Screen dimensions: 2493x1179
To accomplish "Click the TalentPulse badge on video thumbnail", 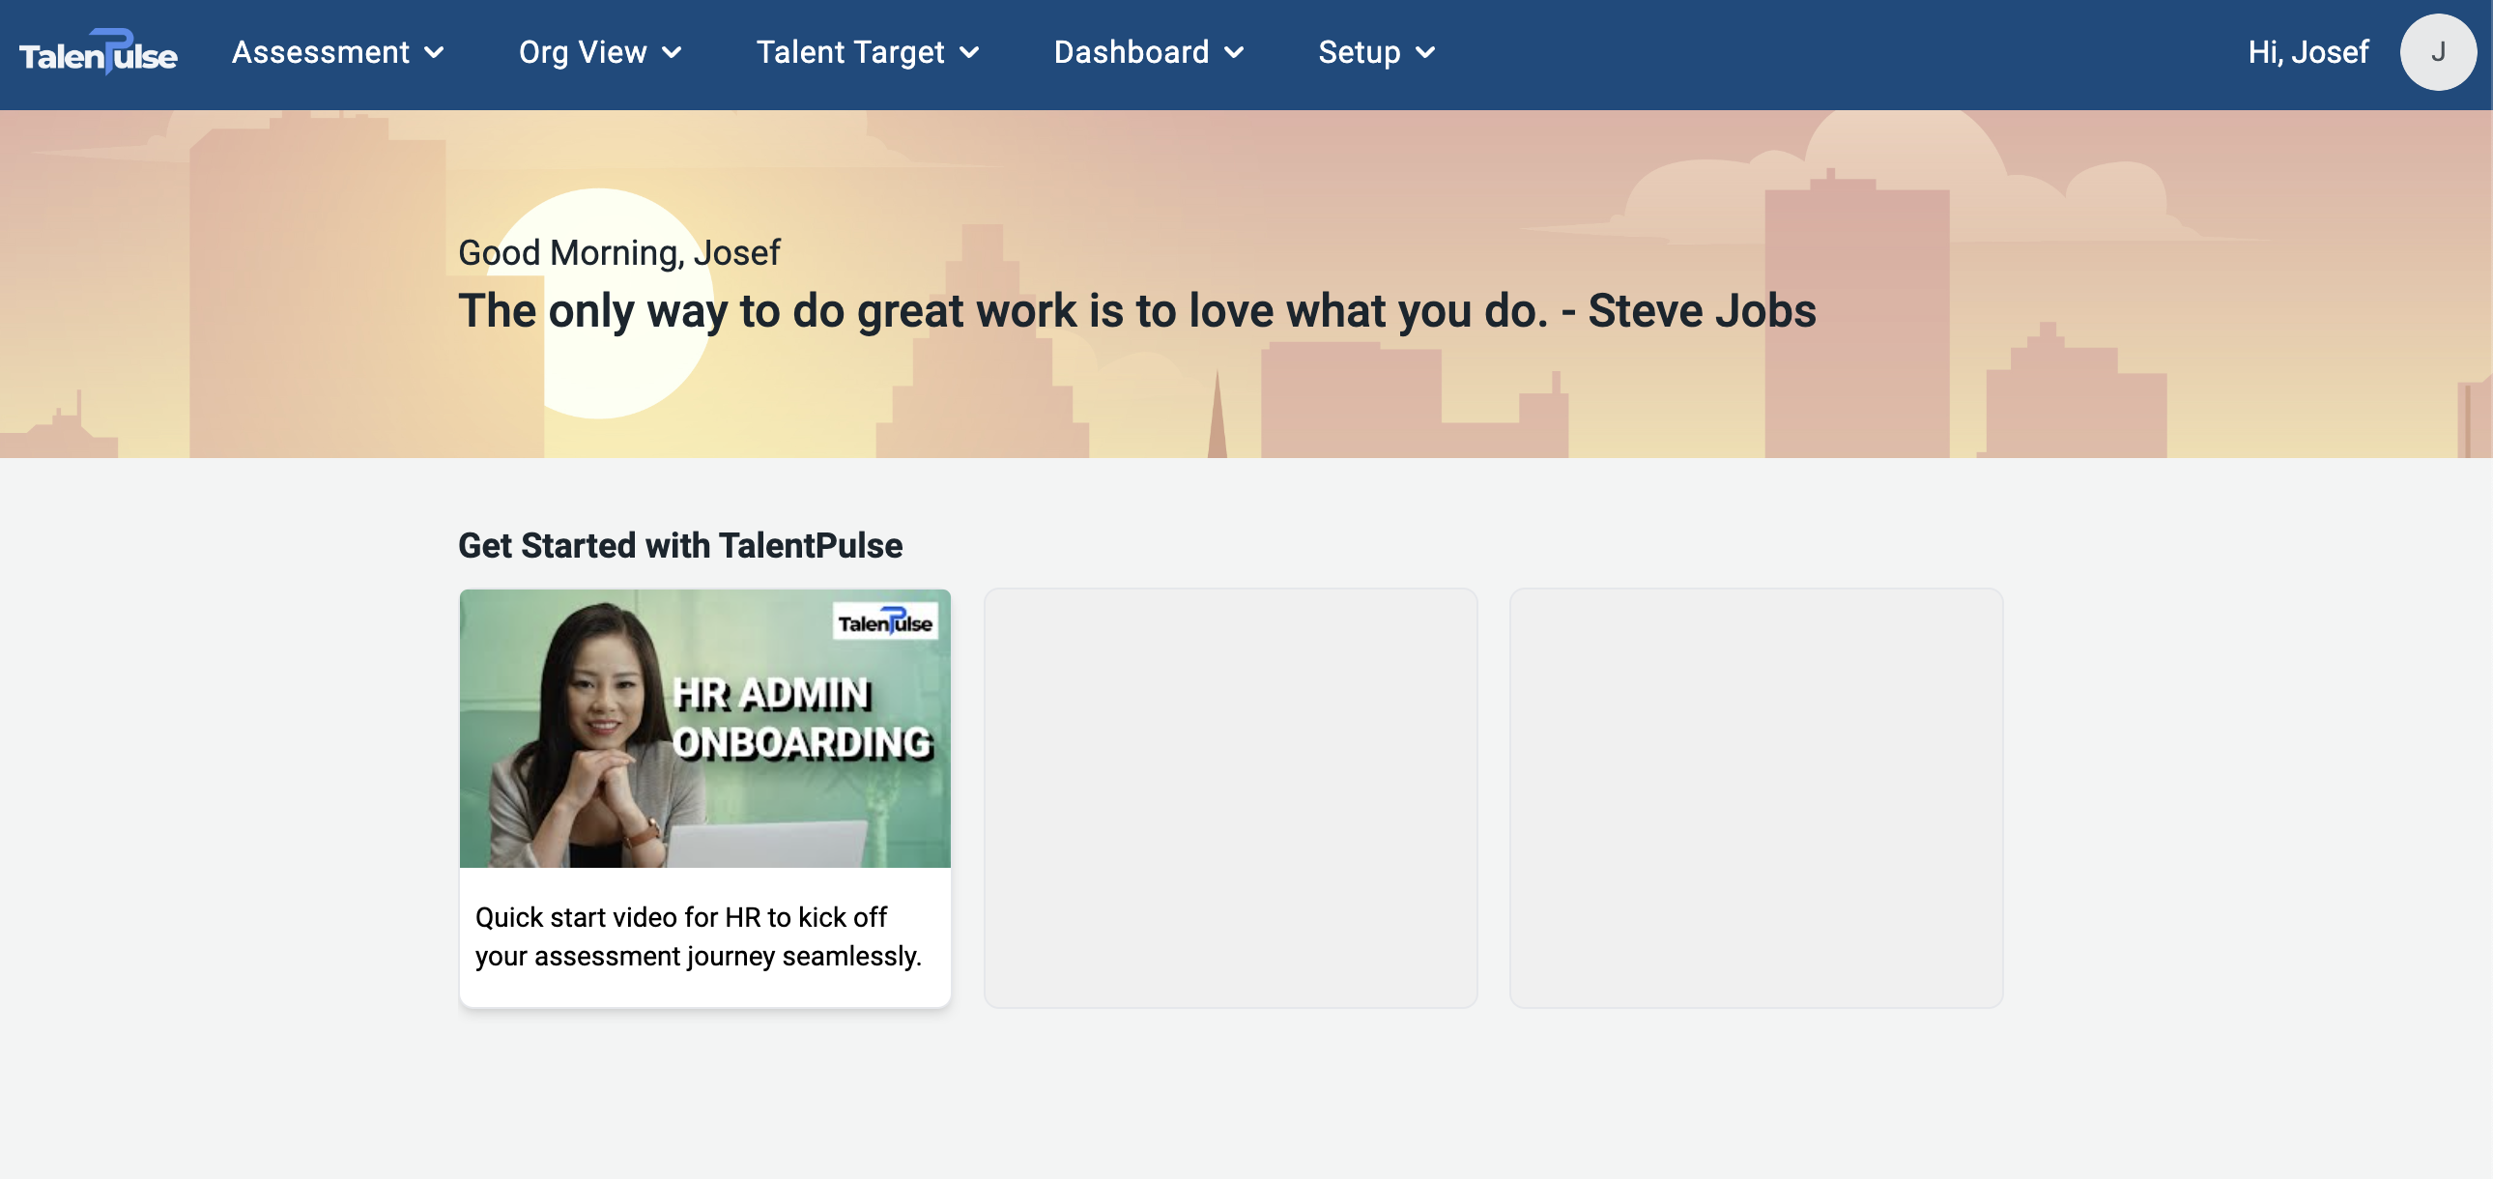I will point(884,622).
